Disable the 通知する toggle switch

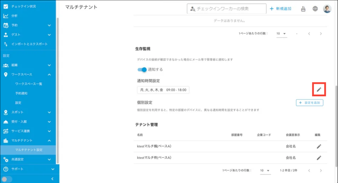tap(142, 70)
